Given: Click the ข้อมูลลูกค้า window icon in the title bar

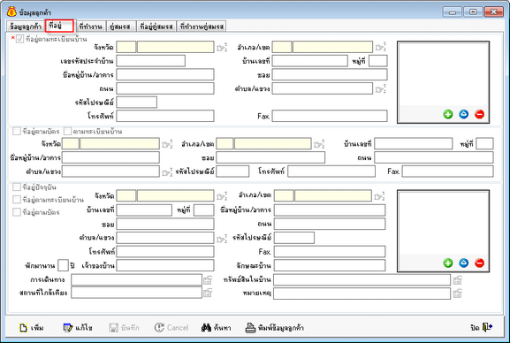Looking at the screenshot, I should (11, 11).
